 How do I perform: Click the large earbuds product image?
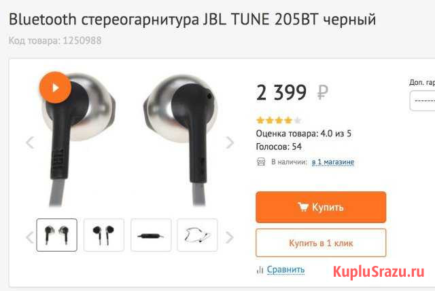(129, 140)
